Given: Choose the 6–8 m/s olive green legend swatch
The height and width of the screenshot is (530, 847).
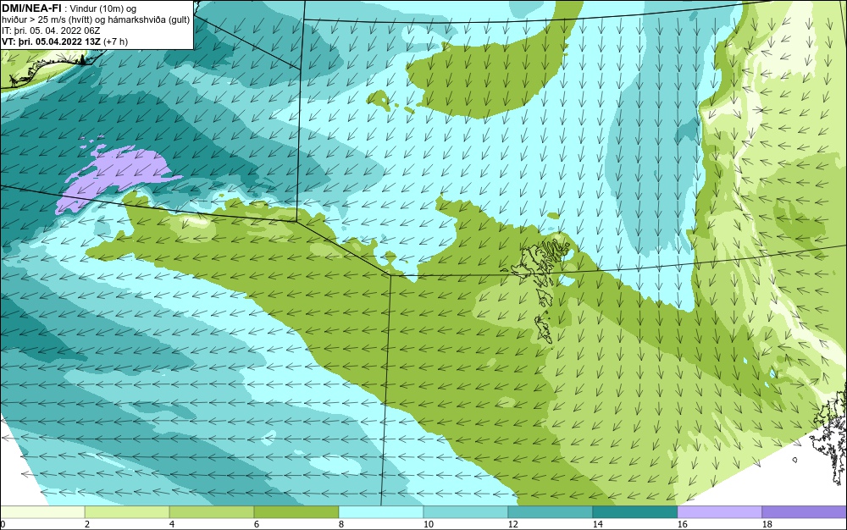Looking at the screenshot, I should (x=296, y=512).
